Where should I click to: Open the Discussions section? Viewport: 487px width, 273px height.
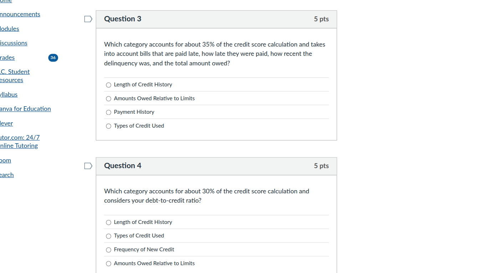(14, 43)
